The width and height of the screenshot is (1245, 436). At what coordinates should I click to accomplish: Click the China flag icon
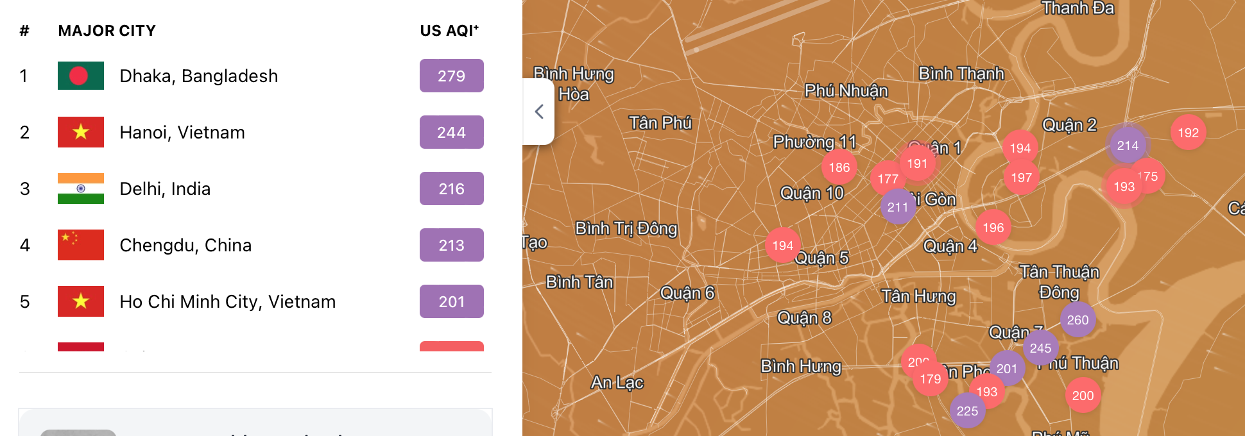pyautogui.click(x=81, y=245)
